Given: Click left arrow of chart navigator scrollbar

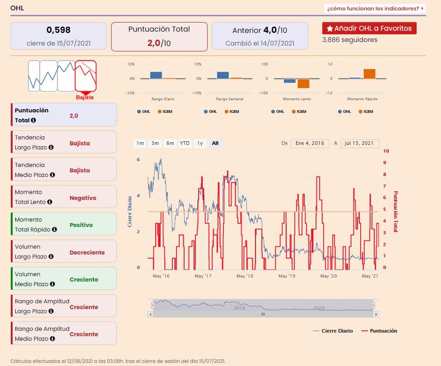Looking at the screenshot, I should (150, 314).
